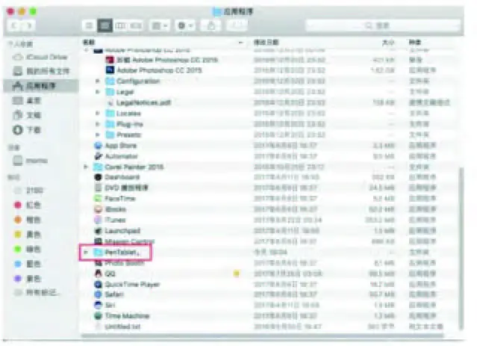Go back using the Finder back arrow
Image resolution: width=477 pixels, height=346 pixels.
pos(14,25)
